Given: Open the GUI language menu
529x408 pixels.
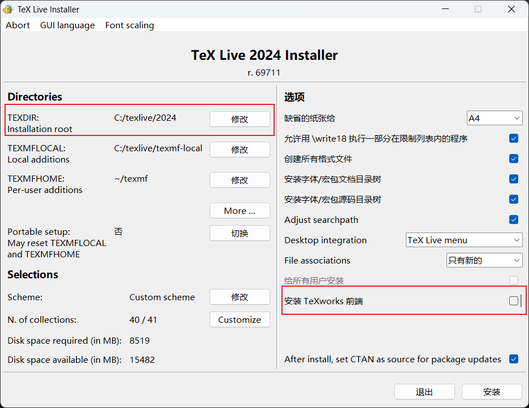Looking at the screenshot, I should pos(67,25).
